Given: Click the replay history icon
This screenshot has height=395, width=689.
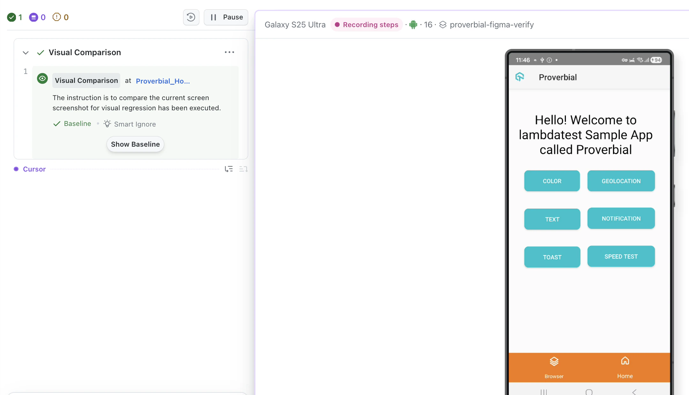Looking at the screenshot, I should 191,17.
